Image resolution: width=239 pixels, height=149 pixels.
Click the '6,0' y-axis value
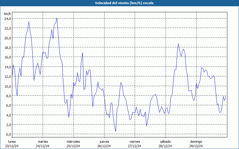[x=8, y=105]
